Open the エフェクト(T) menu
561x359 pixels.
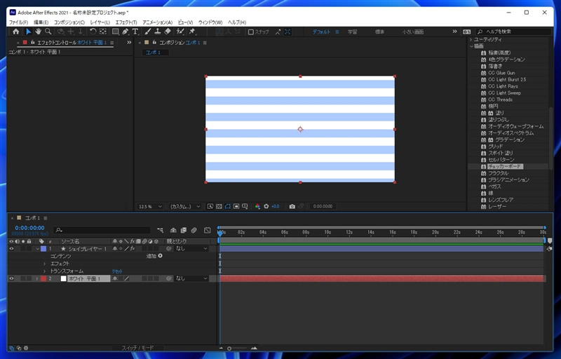[126, 22]
